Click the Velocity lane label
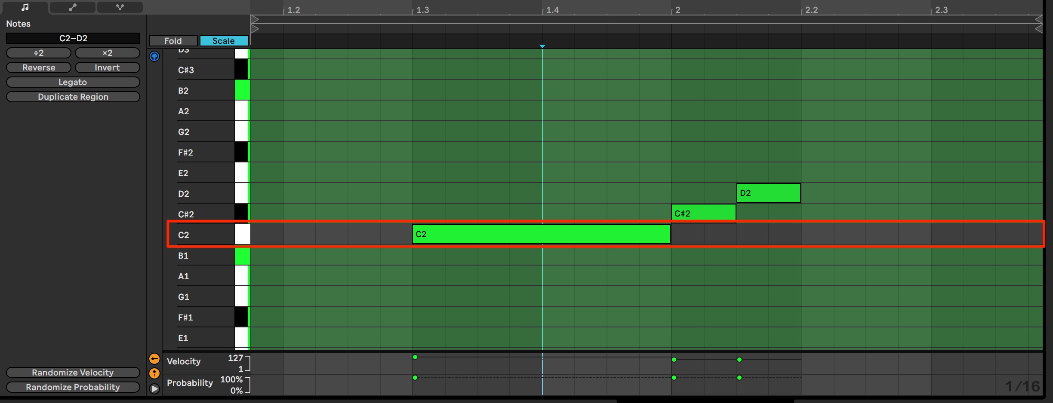 coord(184,361)
